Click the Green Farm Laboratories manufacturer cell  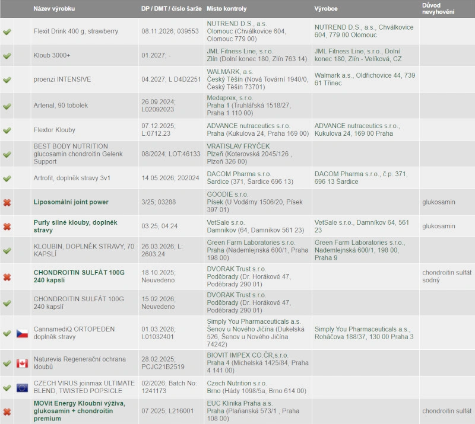(360, 250)
